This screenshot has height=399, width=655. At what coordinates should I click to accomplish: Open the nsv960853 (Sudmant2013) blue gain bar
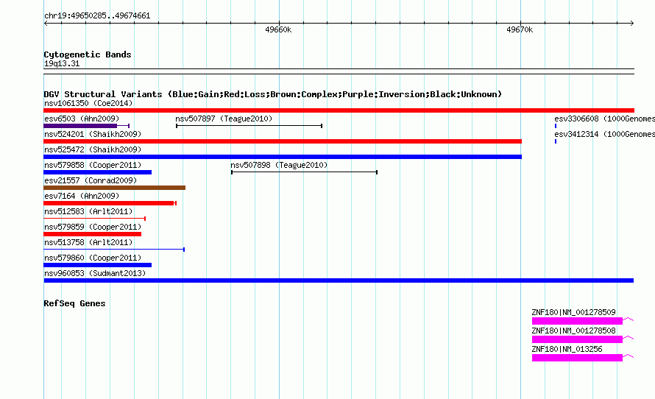[339, 280]
